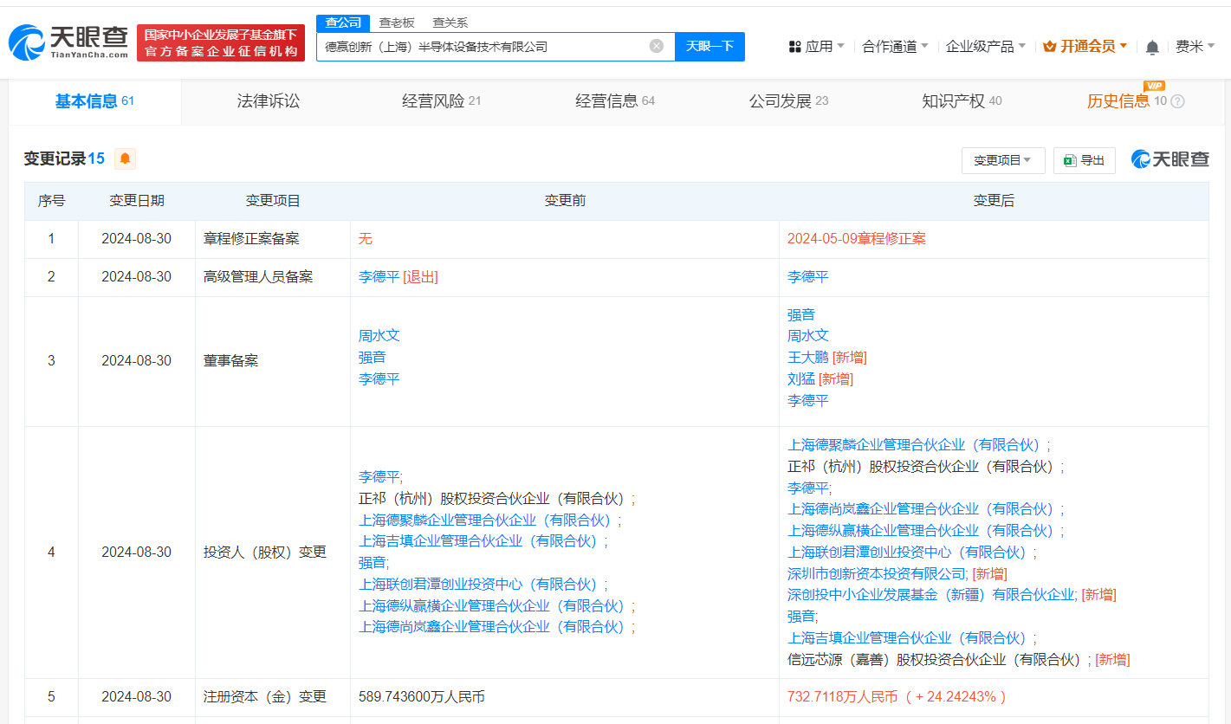Open 强音 in 董事备案 变更前 column
Viewport: 1231px width, 724px height.
tap(373, 357)
